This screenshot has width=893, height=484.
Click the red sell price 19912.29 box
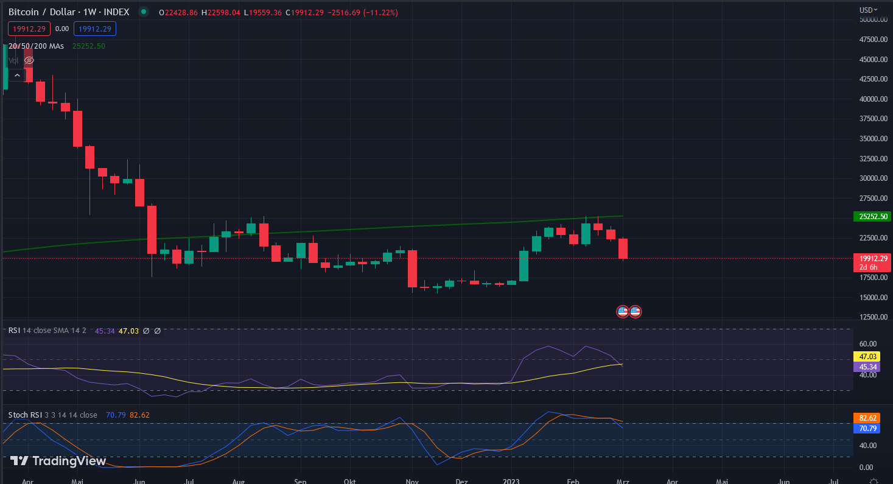(28, 29)
